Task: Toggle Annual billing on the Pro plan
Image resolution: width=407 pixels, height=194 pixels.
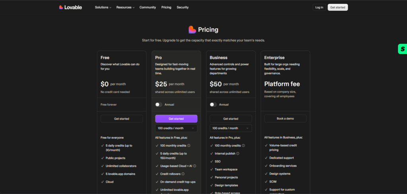Action: (x=159, y=105)
